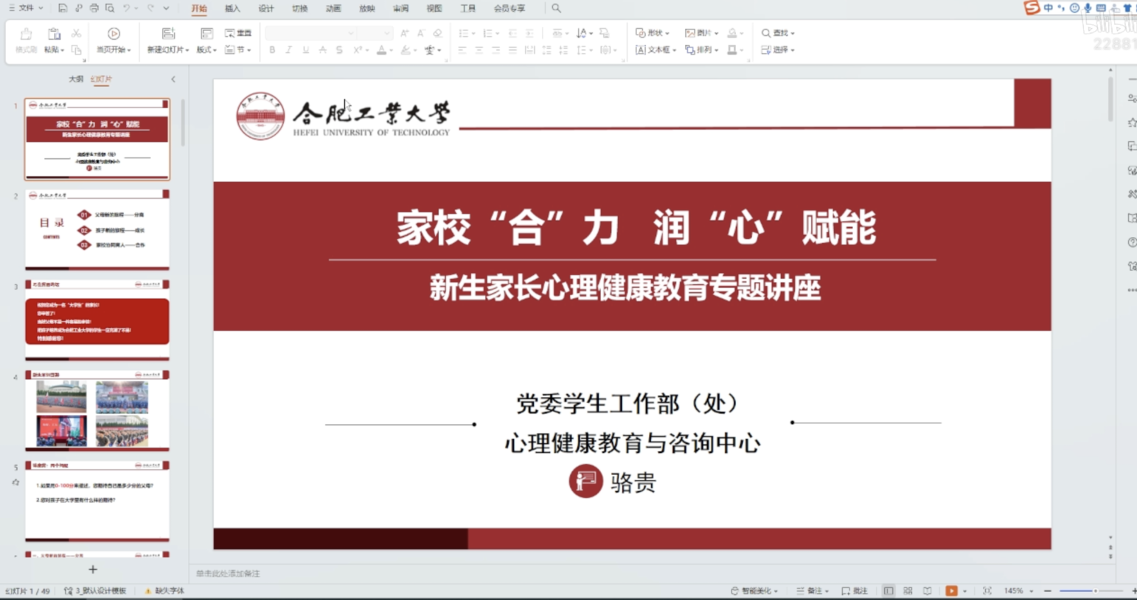Click the 缺失字体 missing fonts warning
Screen dimensions: 1137x600
tap(164, 591)
